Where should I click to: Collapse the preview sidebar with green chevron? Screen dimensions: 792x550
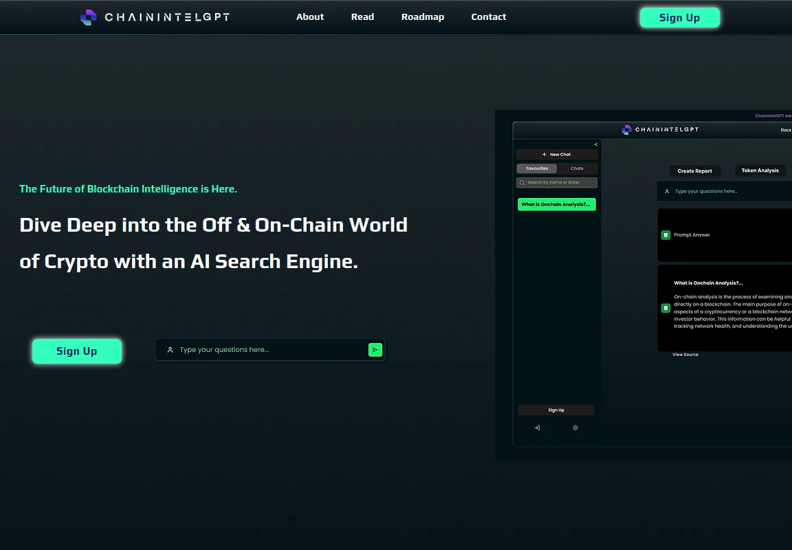595,144
